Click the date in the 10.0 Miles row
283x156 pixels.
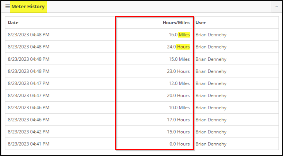(x=28, y=108)
